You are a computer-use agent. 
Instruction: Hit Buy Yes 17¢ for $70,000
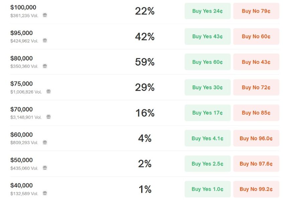coord(207,113)
